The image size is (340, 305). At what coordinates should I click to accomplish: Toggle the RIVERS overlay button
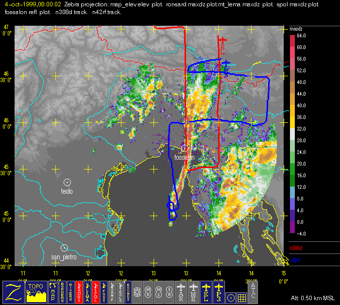tap(70, 292)
